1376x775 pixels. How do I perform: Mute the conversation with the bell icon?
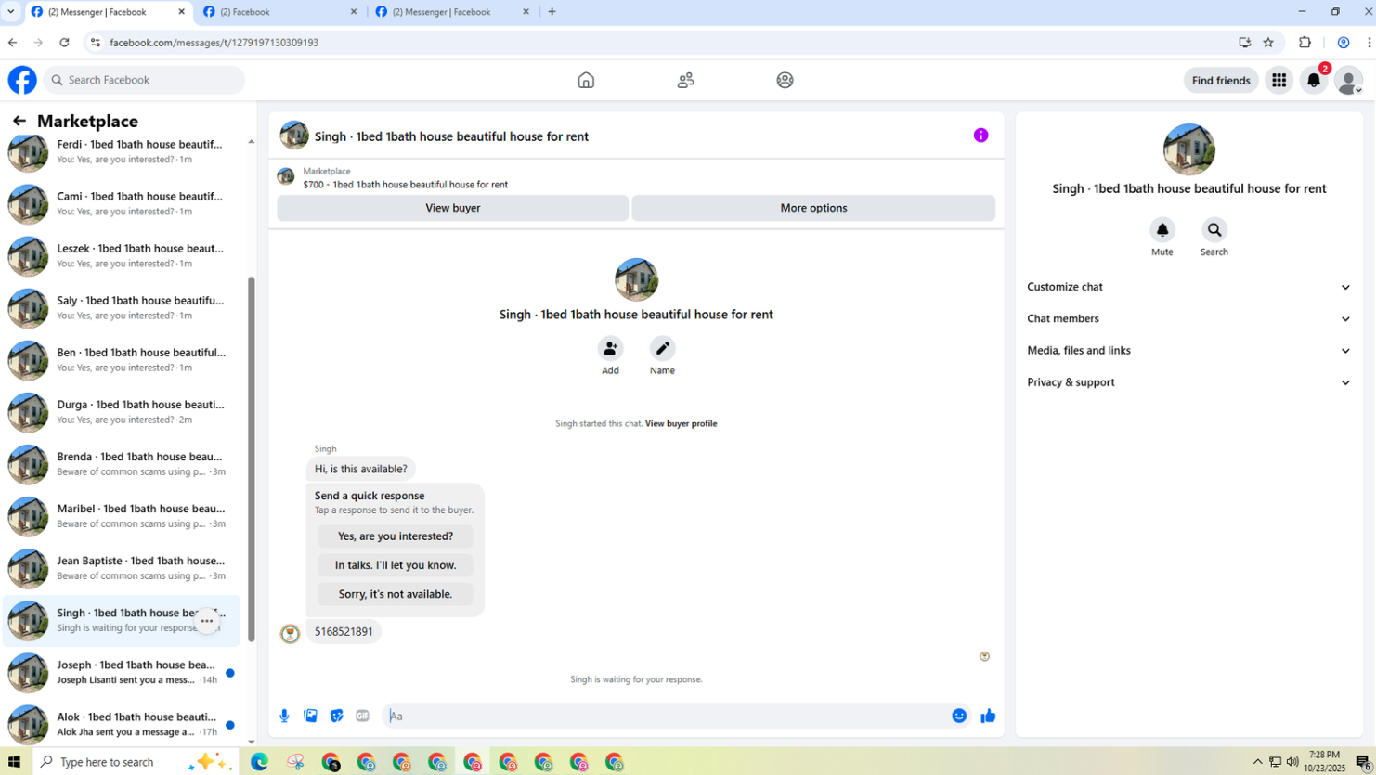[1162, 229]
